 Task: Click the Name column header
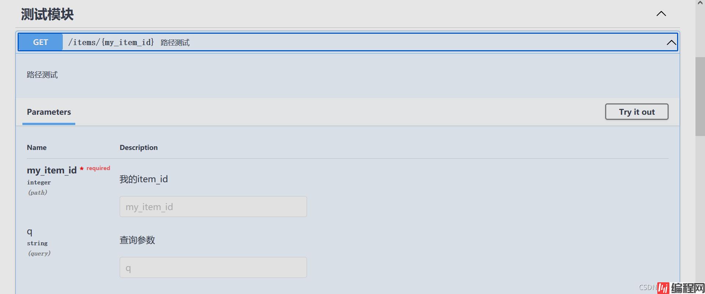point(37,148)
